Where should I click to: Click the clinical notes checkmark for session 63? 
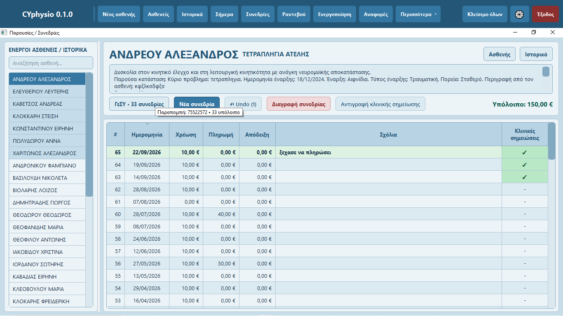[524, 177]
